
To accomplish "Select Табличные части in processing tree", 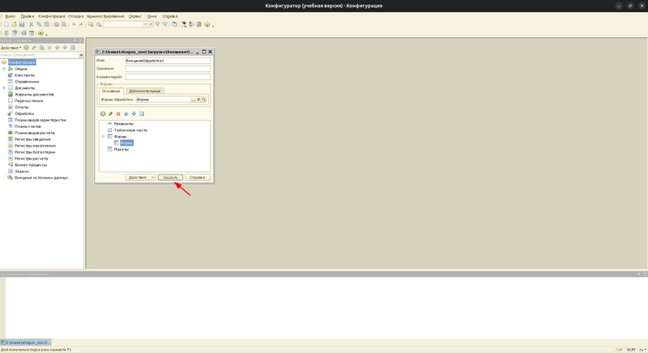I will [130, 130].
